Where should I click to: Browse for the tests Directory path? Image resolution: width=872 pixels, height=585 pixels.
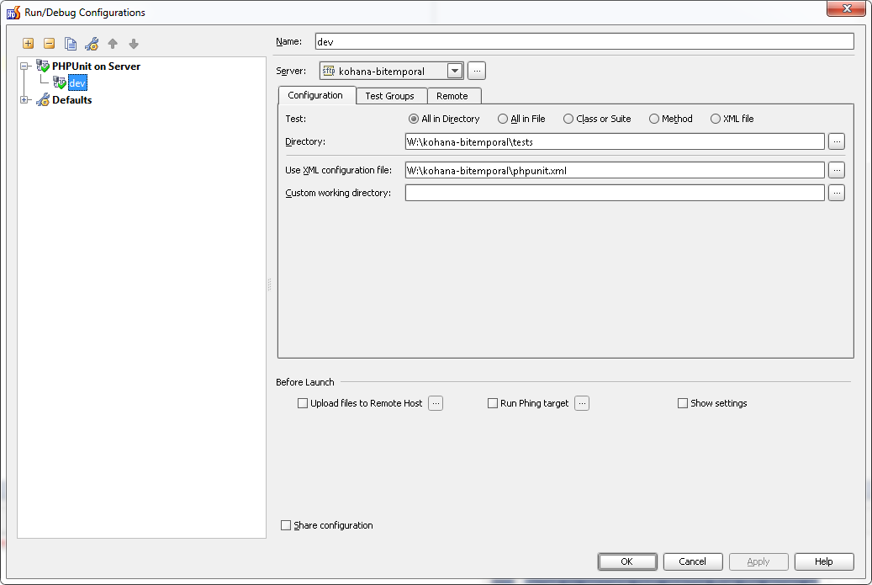tap(837, 141)
